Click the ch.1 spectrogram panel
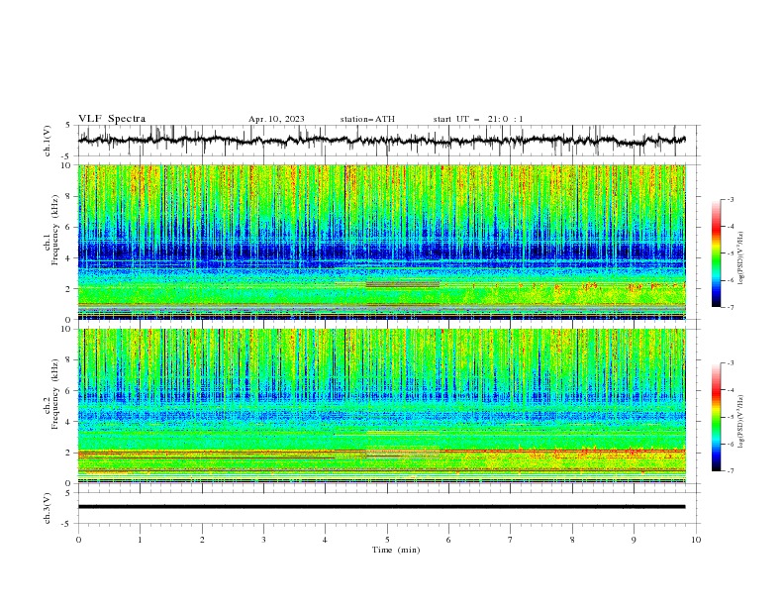This screenshot has width=784, height=606. (x=382, y=242)
